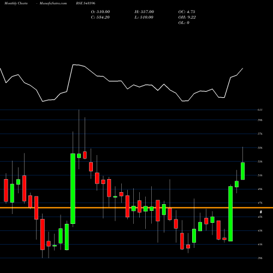Select the low value "L: 510.00"
This screenshot has height=273, width=273.
click(x=144, y=17)
